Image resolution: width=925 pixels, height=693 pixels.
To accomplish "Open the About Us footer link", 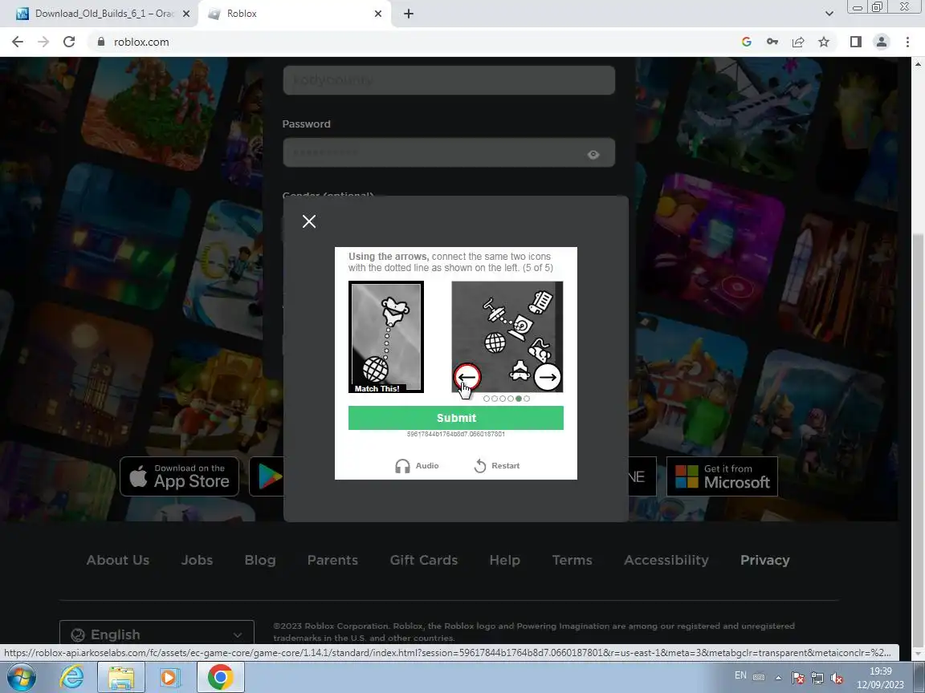I will tap(118, 560).
